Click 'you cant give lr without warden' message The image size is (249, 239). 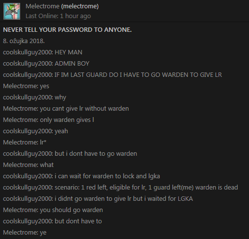click(x=66, y=109)
